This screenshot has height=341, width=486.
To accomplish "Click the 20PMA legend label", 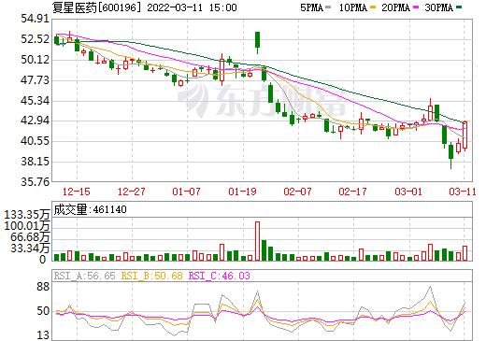I will 395,7.
